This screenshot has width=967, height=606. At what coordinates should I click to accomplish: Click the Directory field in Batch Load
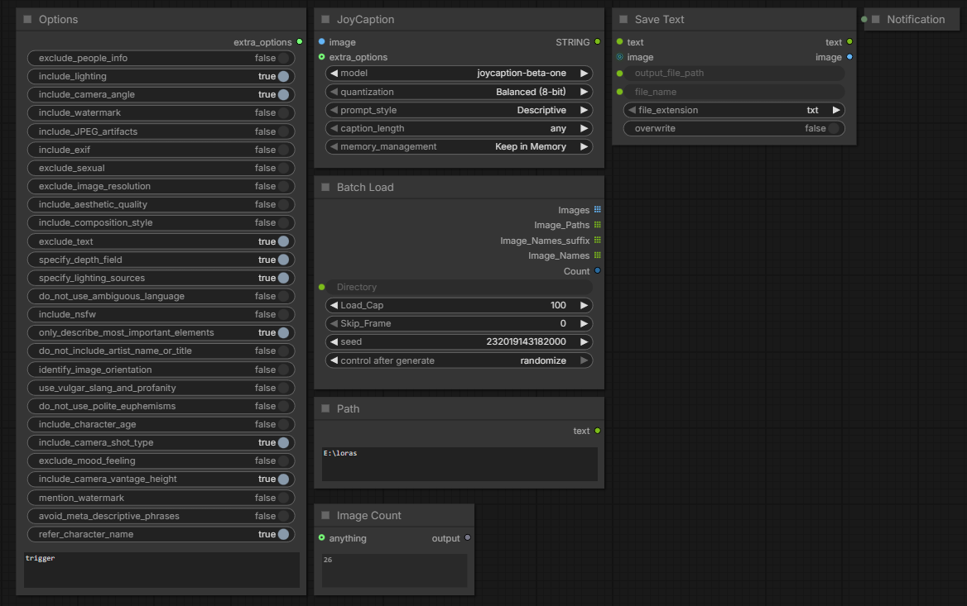pos(459,287)
